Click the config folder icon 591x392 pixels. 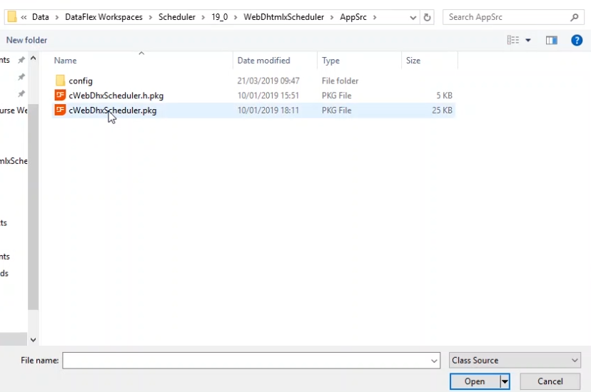(60, 81)
